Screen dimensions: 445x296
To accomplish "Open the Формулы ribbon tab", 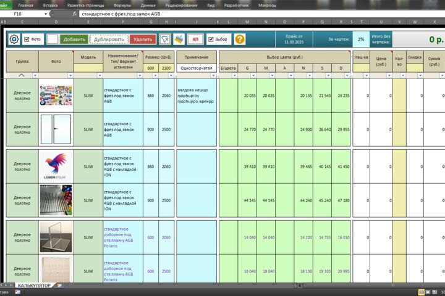I will click(122, 5).
